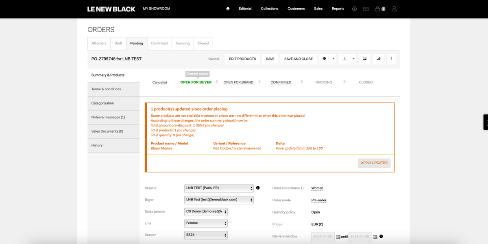This screenshot has width=488, height=244.
Task: Open the History section
Action: (x=113, y=146)
